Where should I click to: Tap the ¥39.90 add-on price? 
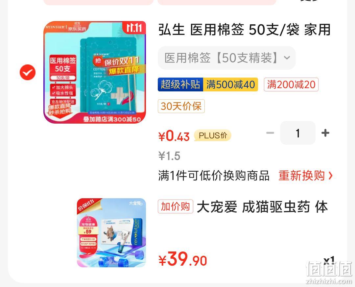point(183,260)
